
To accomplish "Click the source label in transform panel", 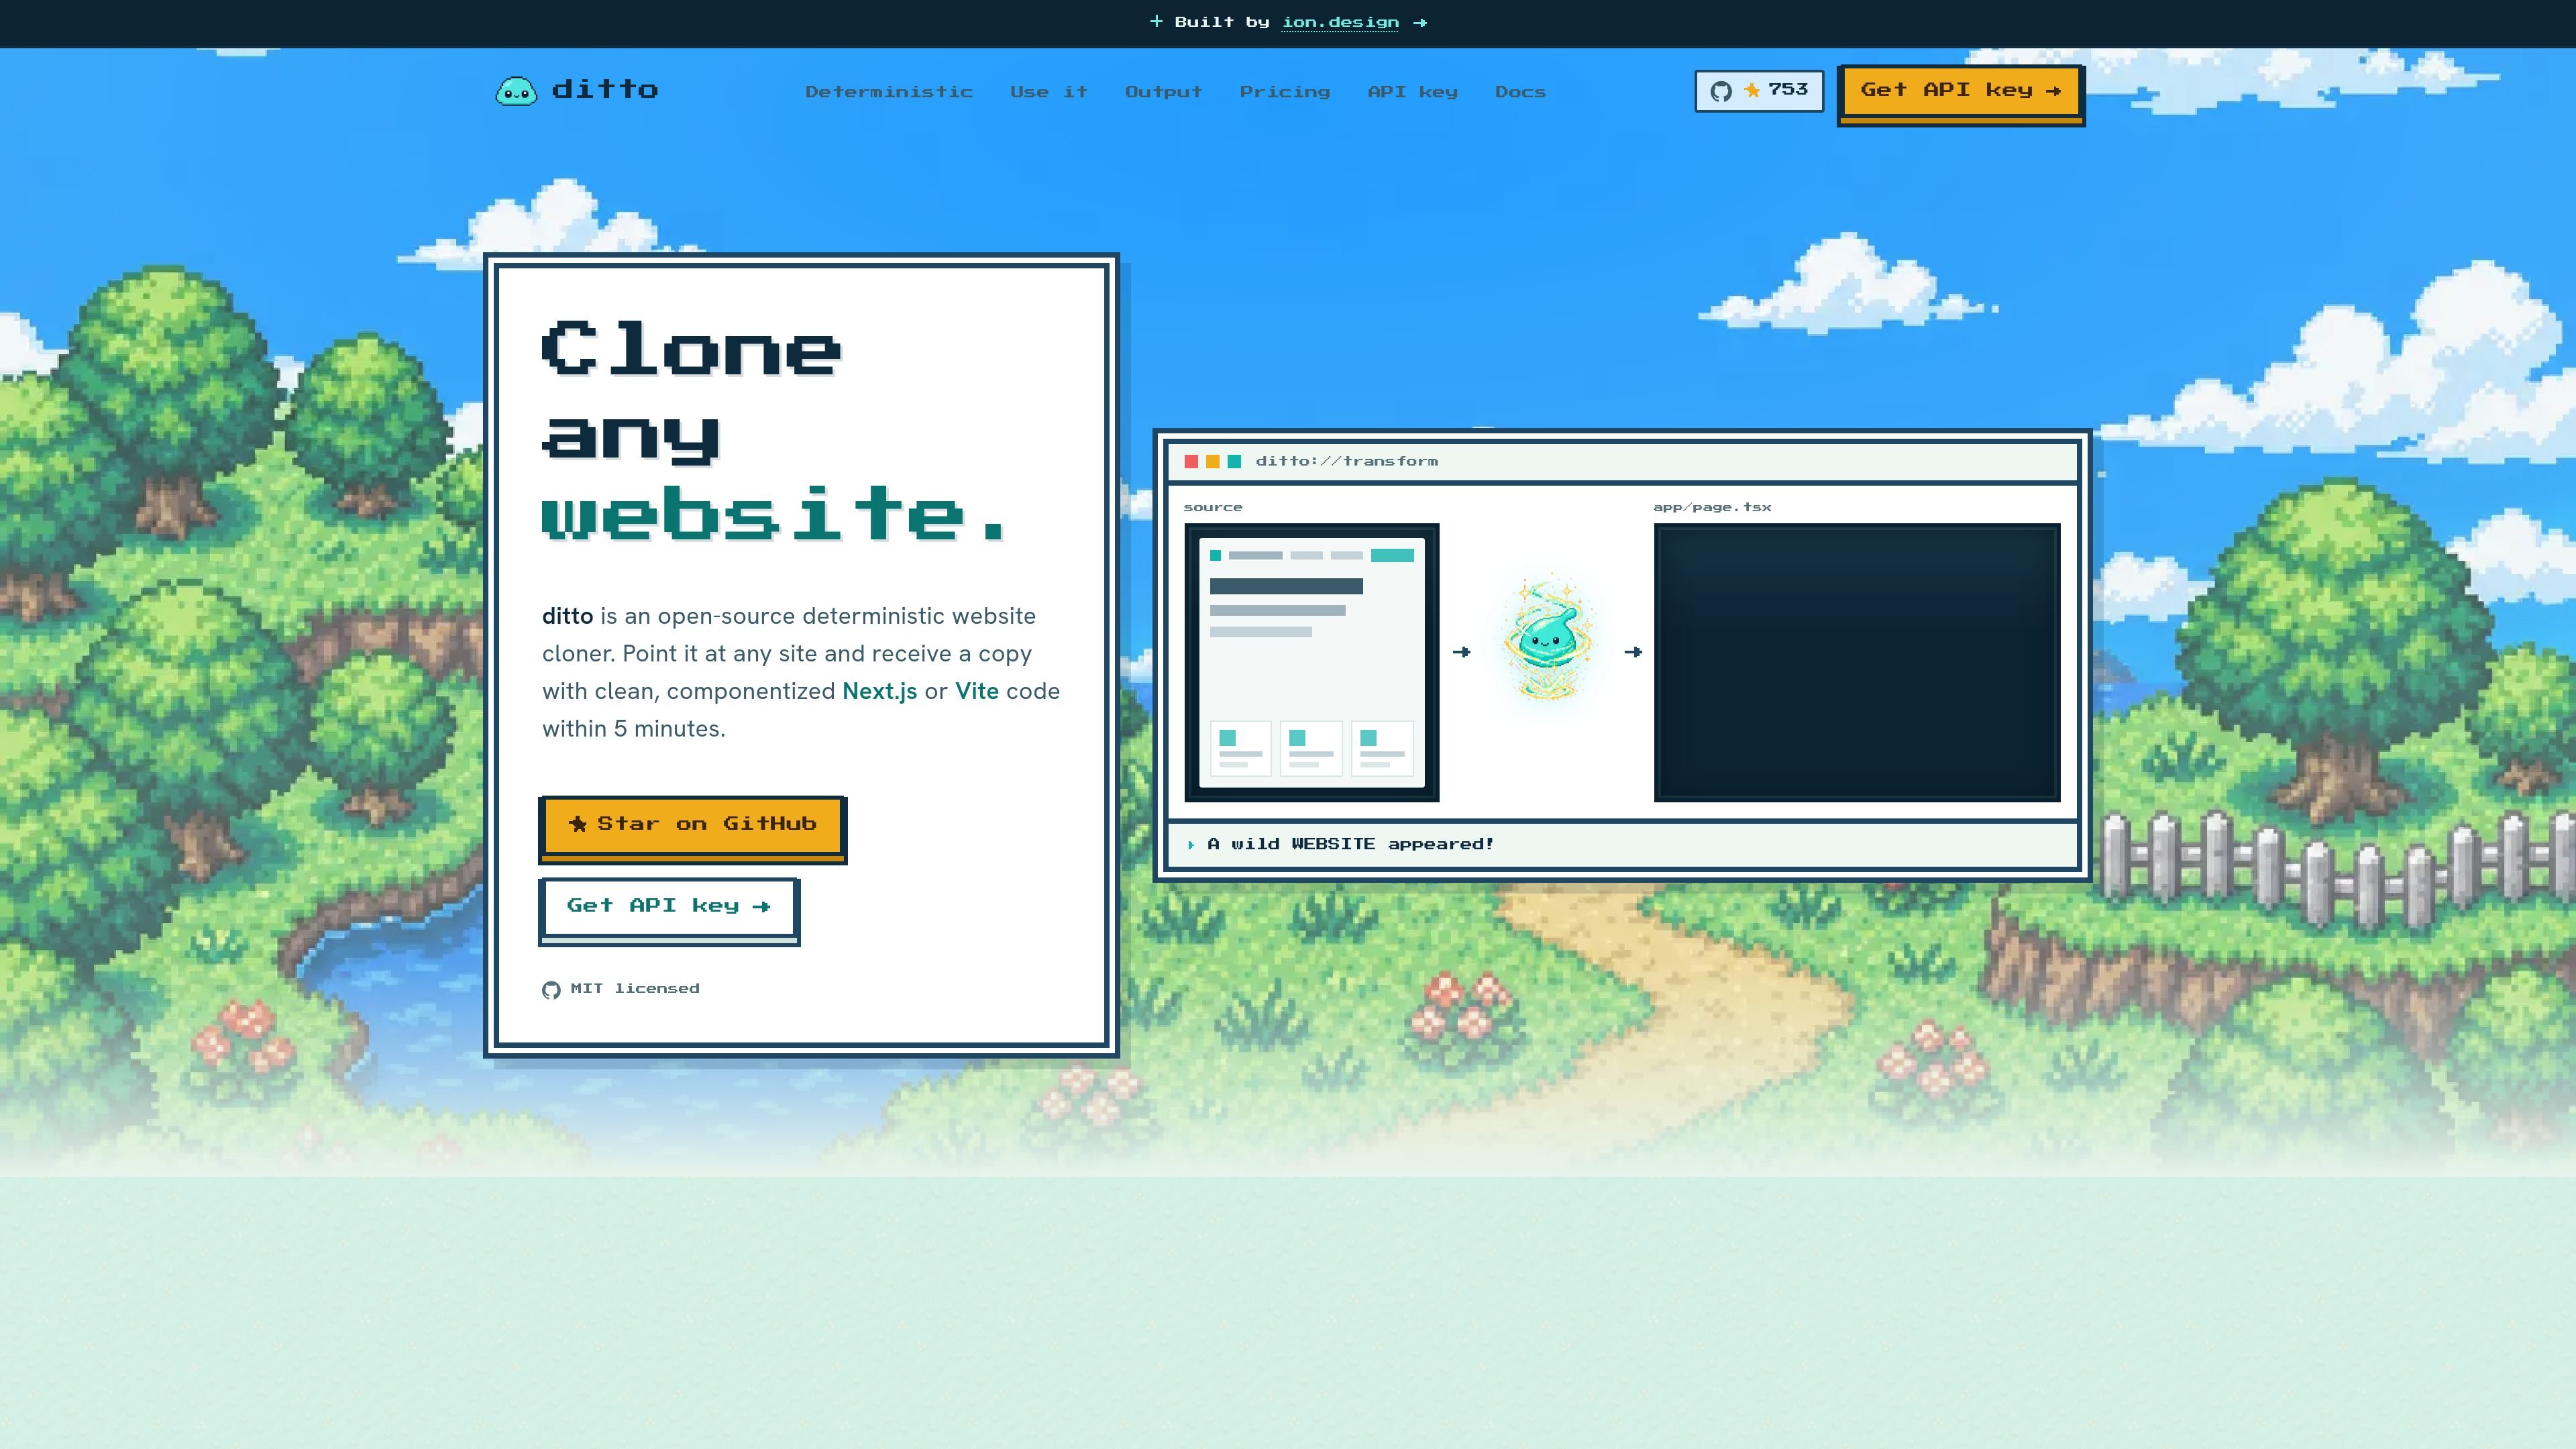I will tap(1213, 507).
